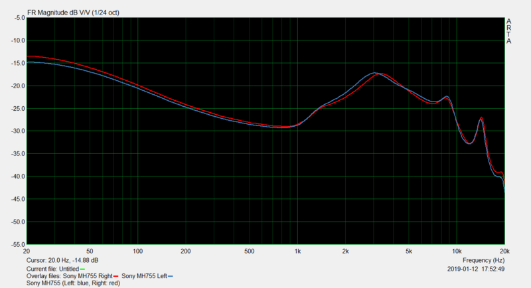Viewport: 531px width, 288px height.
Task: Click the "Sony MH755 Left" overlay label
Action: [x=144, y=276]
